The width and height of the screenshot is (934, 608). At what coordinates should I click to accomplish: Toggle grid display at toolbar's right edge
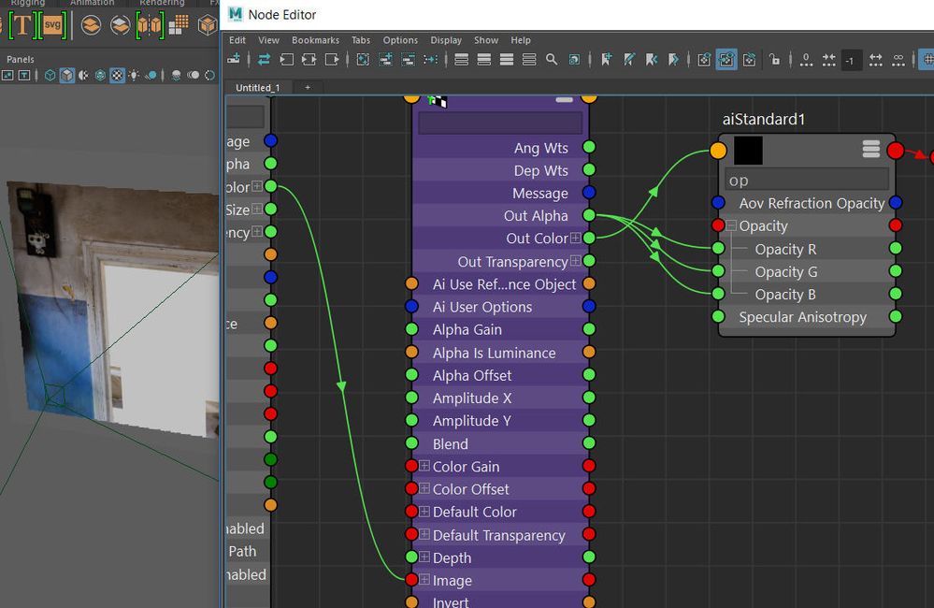point(927,60)
